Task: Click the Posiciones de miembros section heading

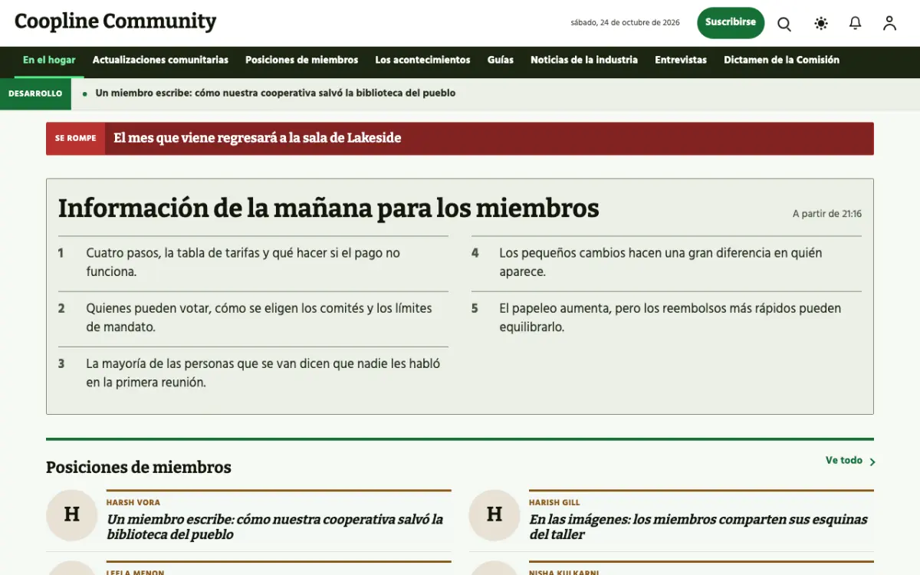Action: [x=139, y=467]
